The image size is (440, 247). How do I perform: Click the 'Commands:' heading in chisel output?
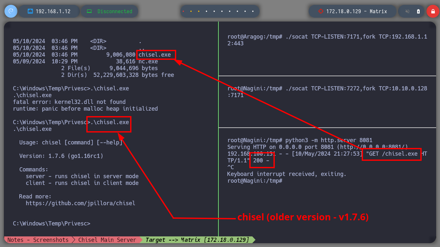point(34,169)
